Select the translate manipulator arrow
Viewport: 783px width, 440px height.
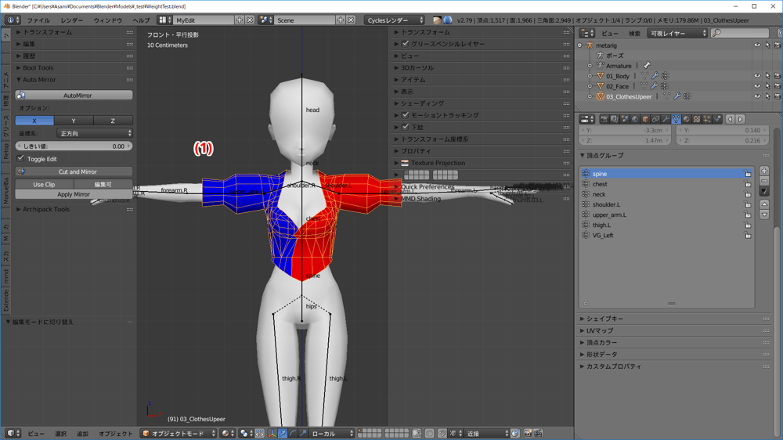point(283,434)
